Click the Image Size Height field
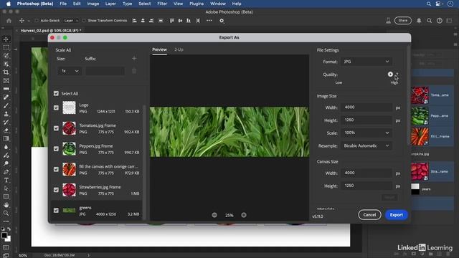Screen dimensions: 459x258 click(366, 120)
